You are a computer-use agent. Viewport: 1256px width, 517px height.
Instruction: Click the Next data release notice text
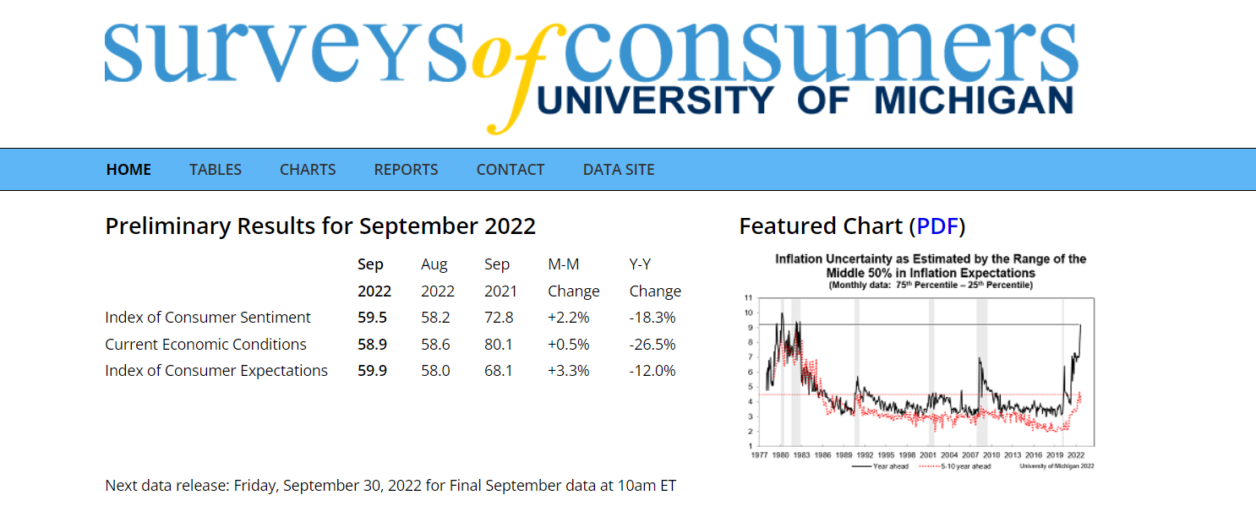390,486
